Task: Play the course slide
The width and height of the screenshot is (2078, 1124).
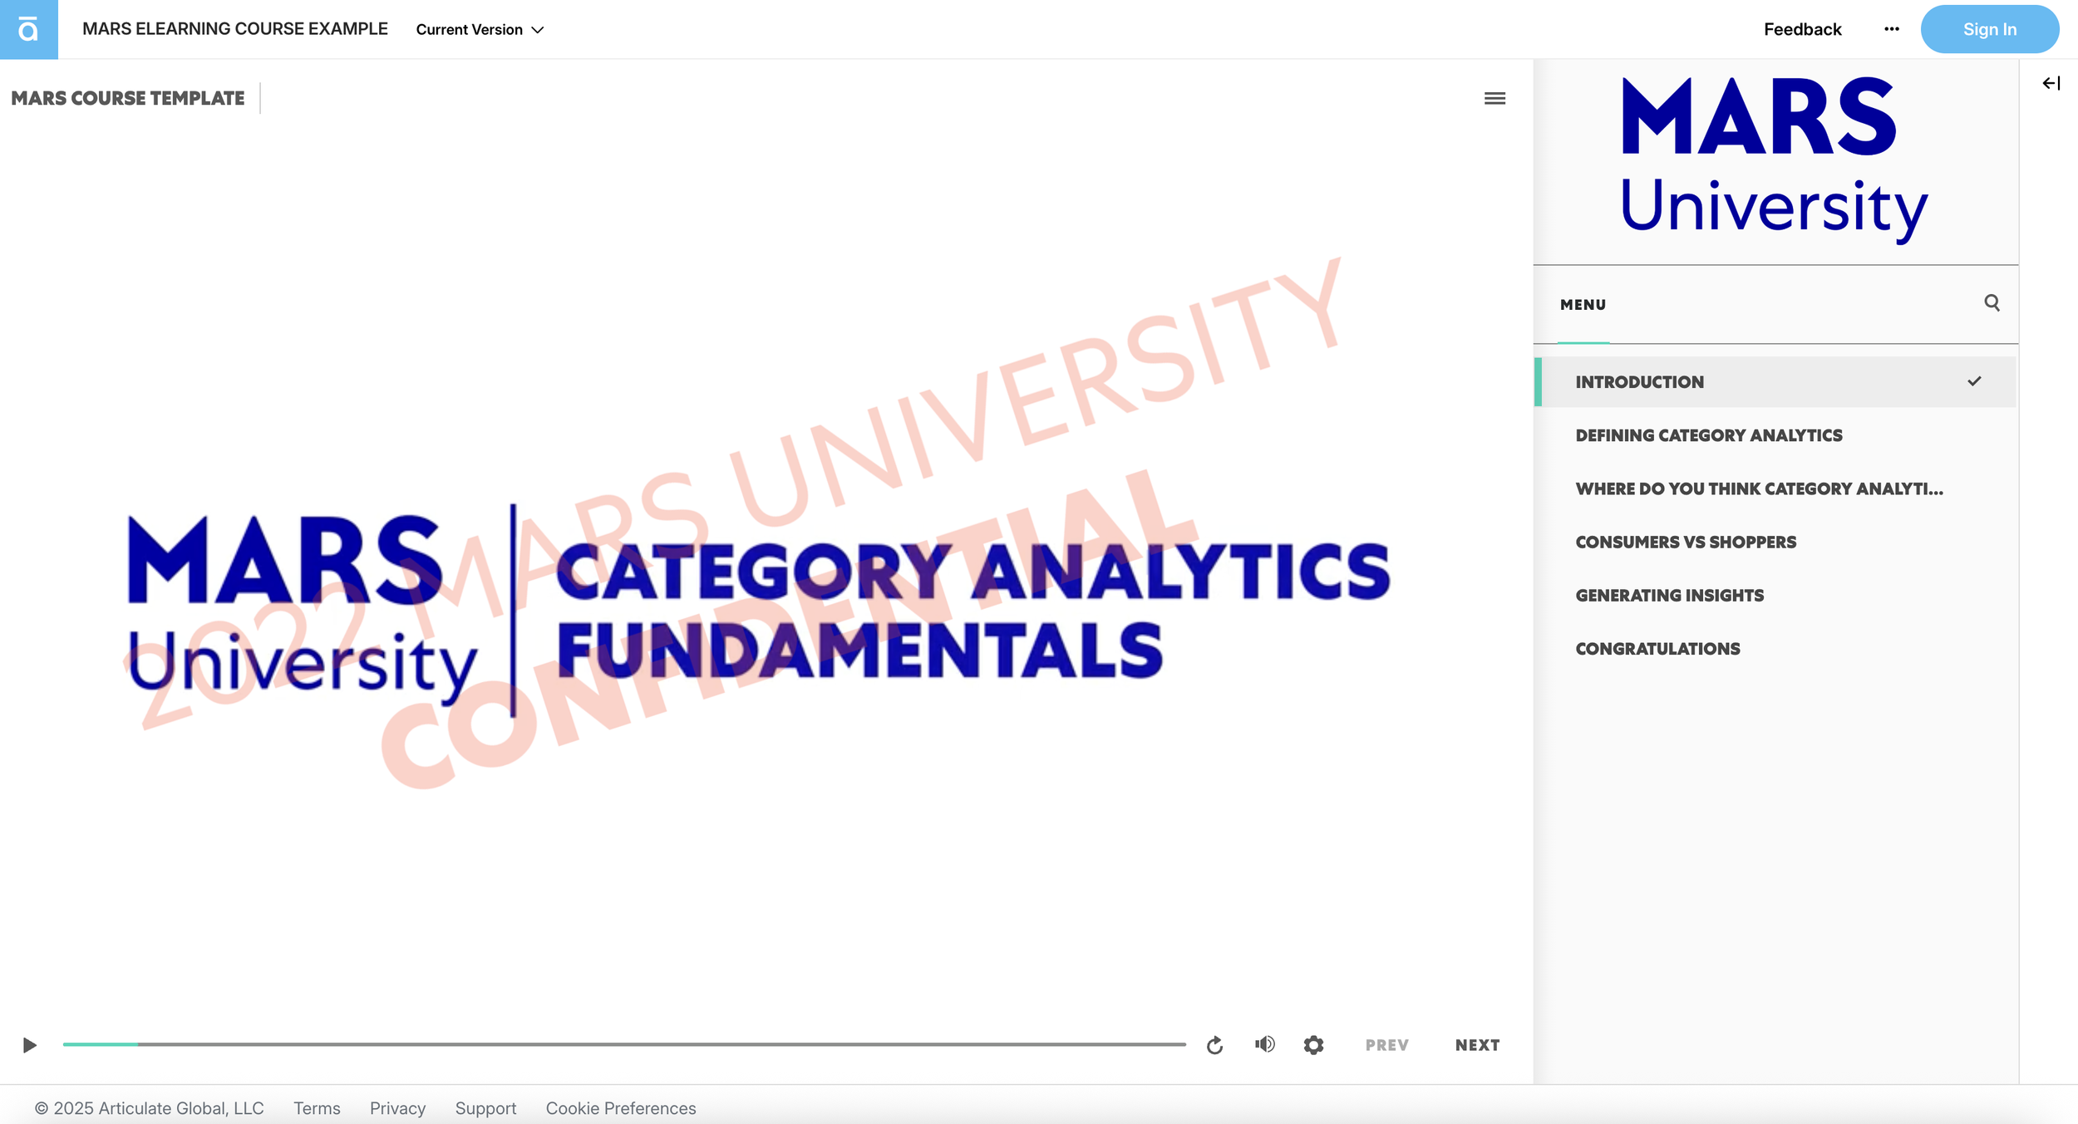Action: [x=29, y=1044]
